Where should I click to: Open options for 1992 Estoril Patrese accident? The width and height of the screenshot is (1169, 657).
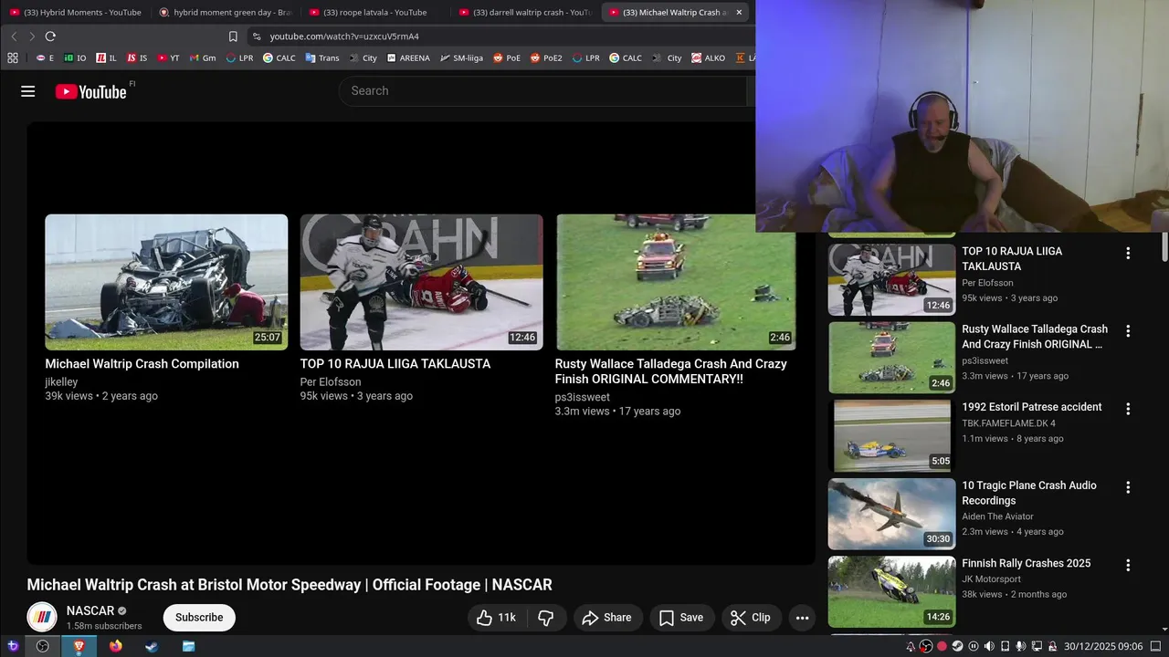(1128, 409)
